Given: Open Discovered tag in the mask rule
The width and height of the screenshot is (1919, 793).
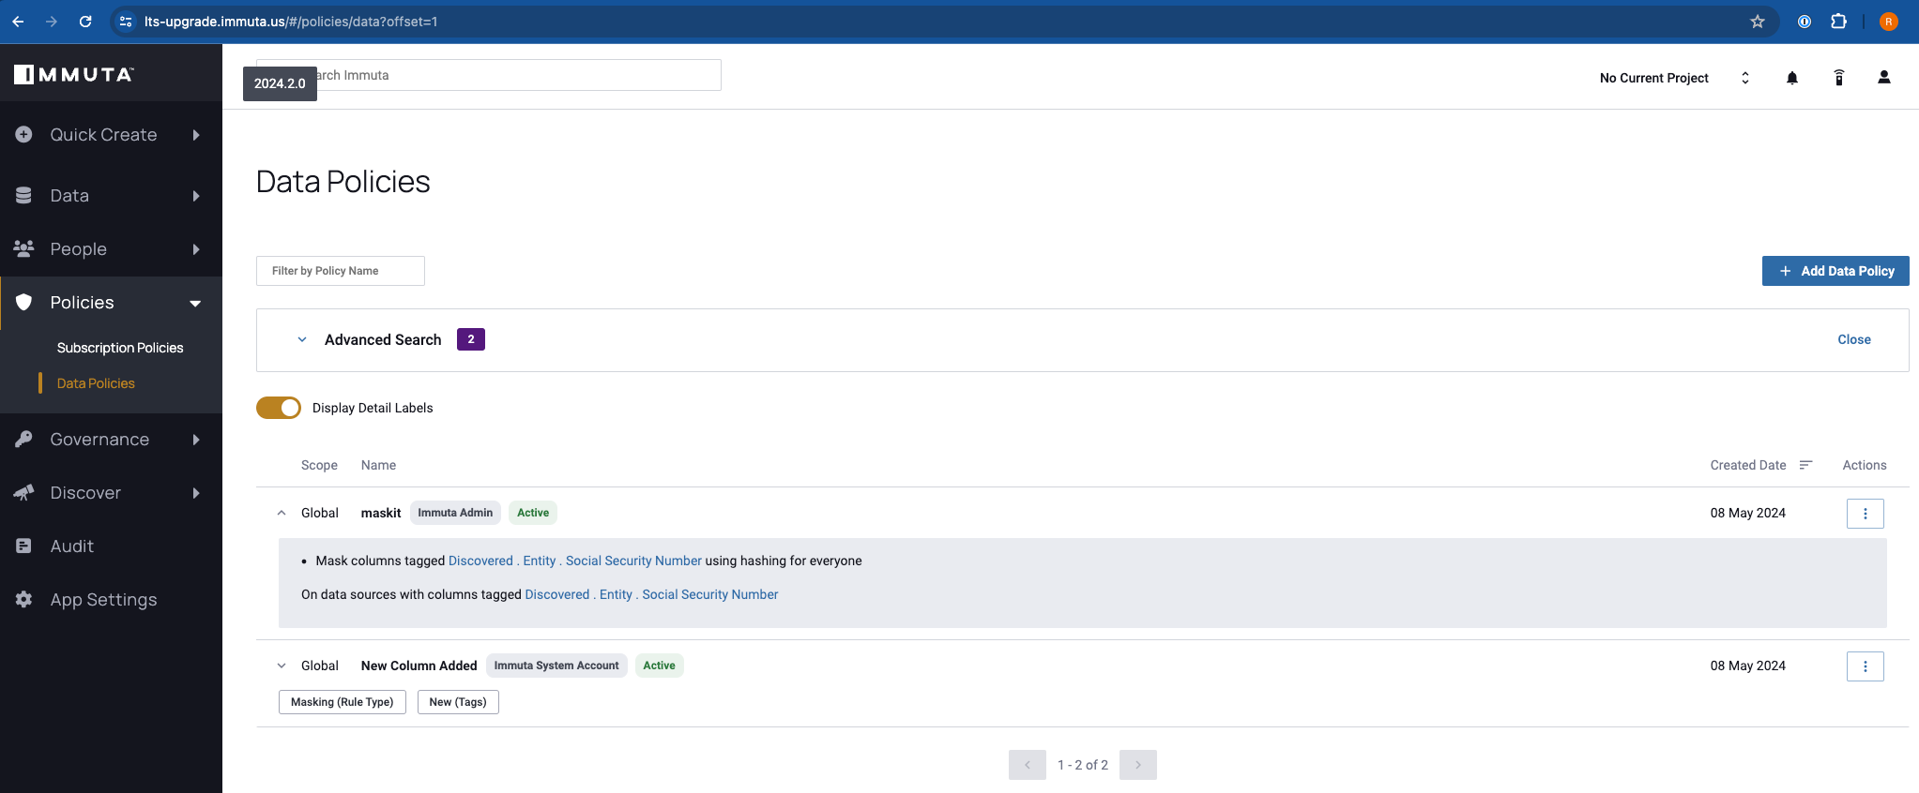Looking at the screenshot, I should pyautogui.click(x=480, y=561).
